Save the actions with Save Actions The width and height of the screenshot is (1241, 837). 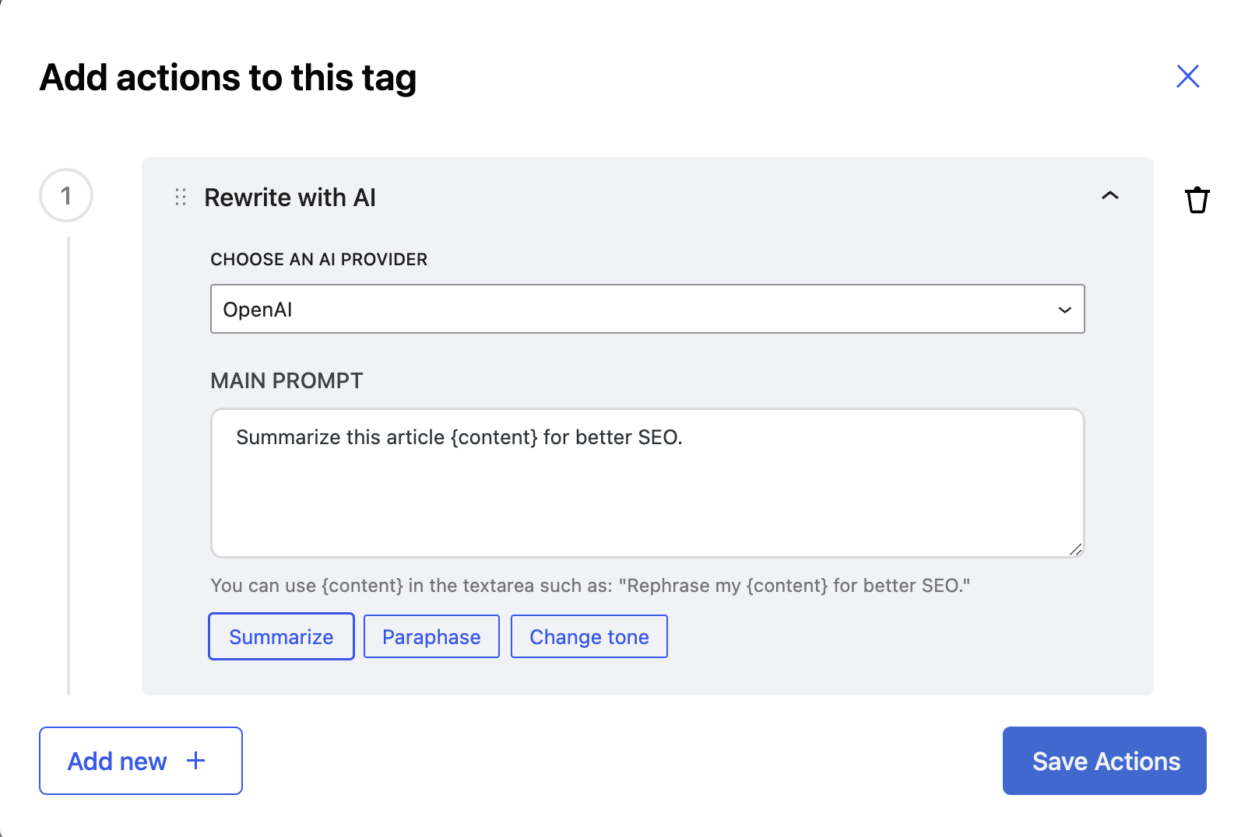coord(1104,761)
